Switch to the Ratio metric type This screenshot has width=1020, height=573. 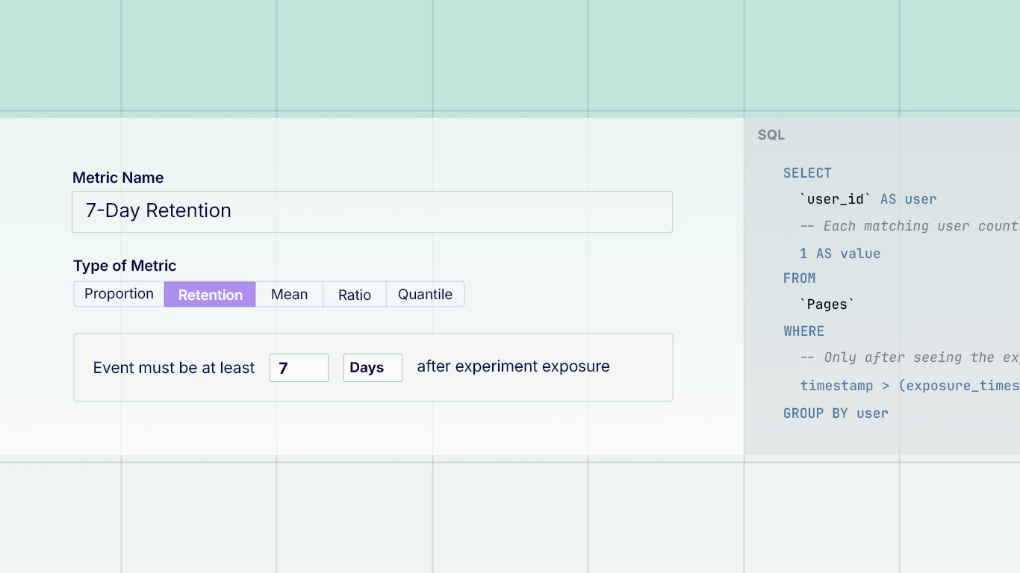[x=354, y=294]
